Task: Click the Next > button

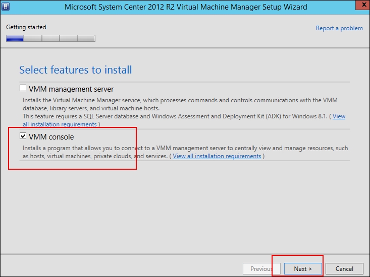Action: tap(303, 268)
